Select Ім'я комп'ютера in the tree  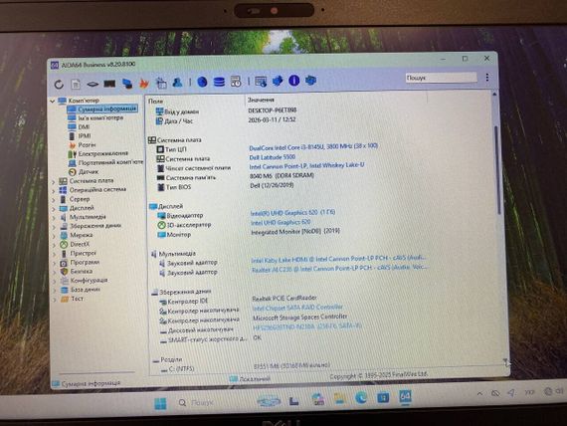click(x=100, y=118)
